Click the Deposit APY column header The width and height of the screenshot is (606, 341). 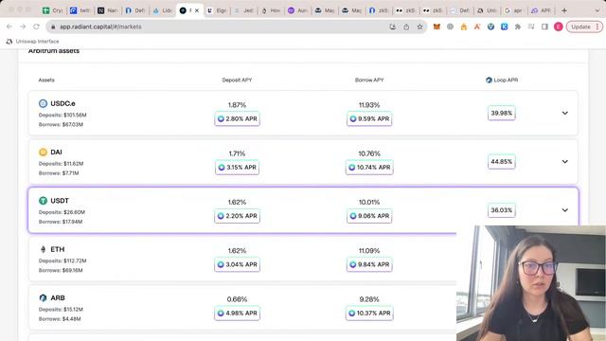237,80
